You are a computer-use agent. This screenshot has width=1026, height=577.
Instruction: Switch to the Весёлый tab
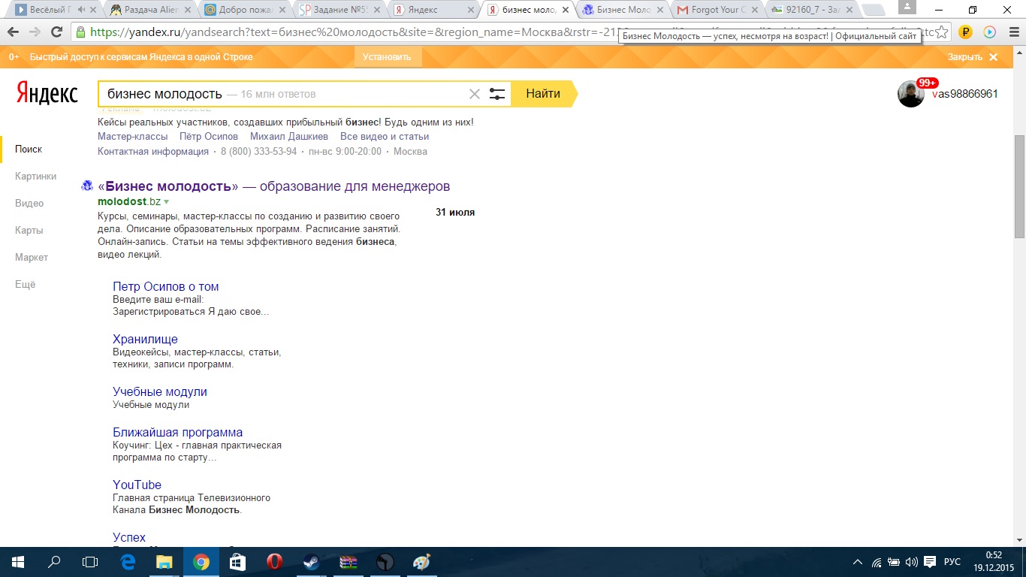(53, 10)
